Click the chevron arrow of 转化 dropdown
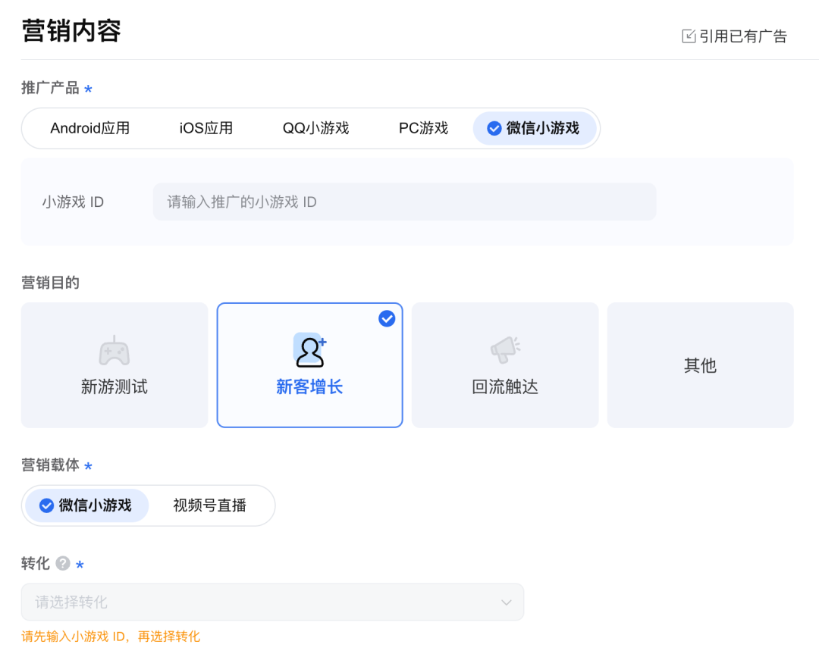The width and height of the screenshot is (819, 657). (x=506, y=602)
